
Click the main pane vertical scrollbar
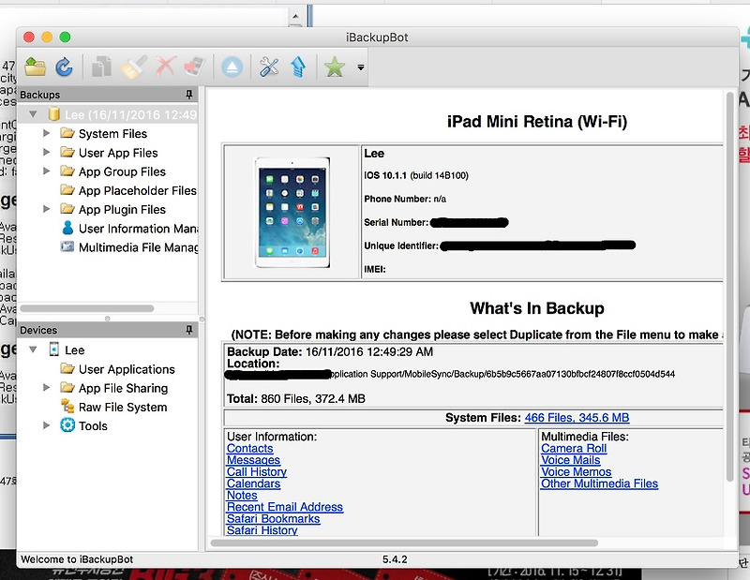729,287
